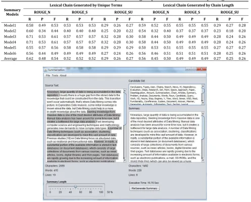Image resolution: width=251 pixels, height=202 pixels.
Task: Maximize the Summarization window
Action: [193, 69]
